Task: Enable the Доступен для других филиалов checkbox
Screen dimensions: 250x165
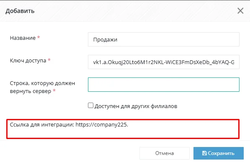Action: pos(90,106)
